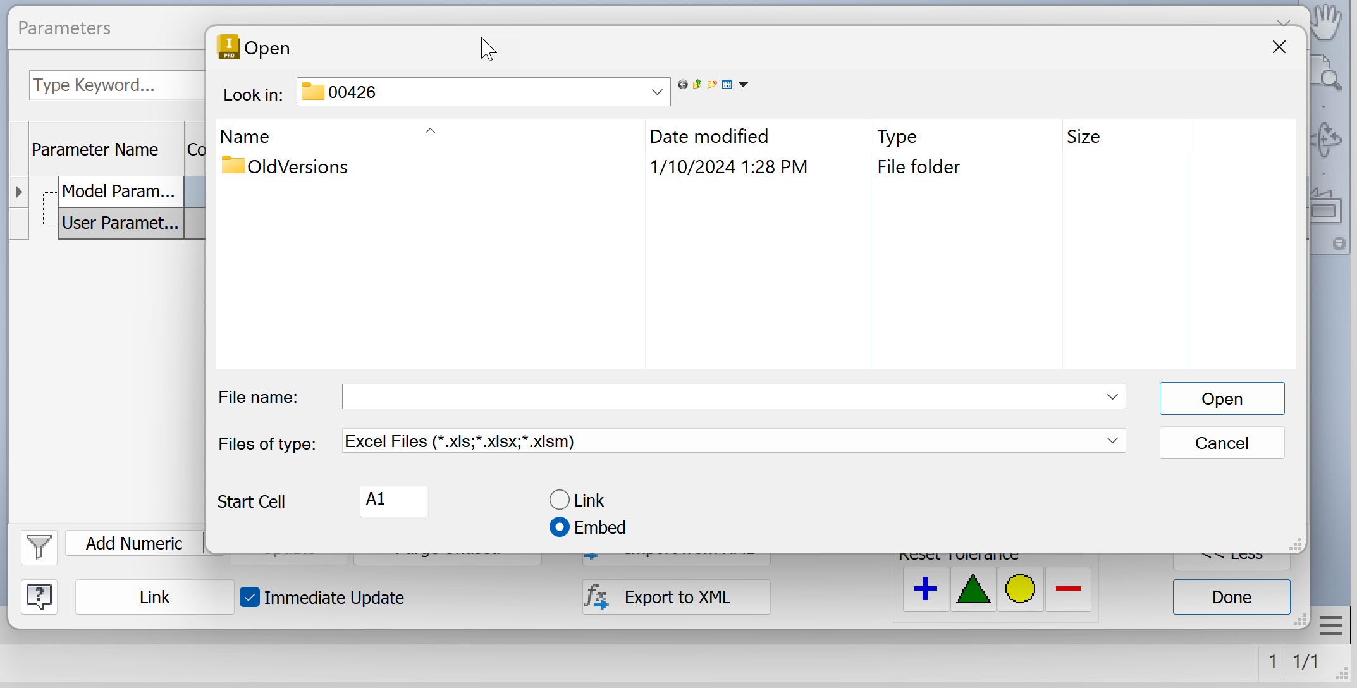Select the Embed radio button
Image resolution: width=1357 pixels, height=688 pixels.
click(x=560, y=527)
